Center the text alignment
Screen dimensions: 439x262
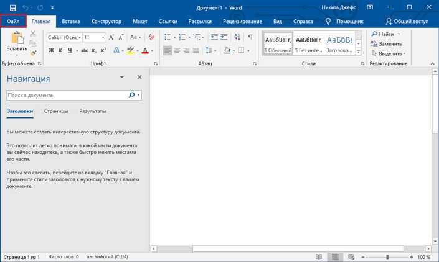pos(177,50)
